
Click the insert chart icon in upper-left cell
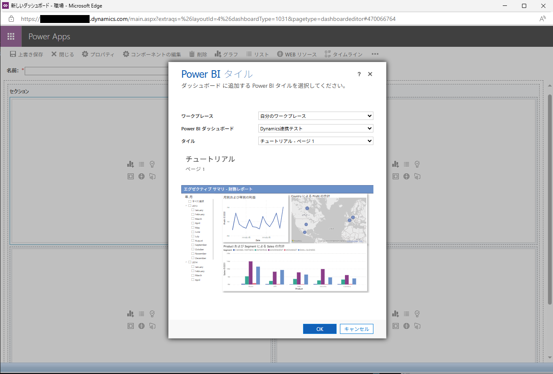click(131, 164)
